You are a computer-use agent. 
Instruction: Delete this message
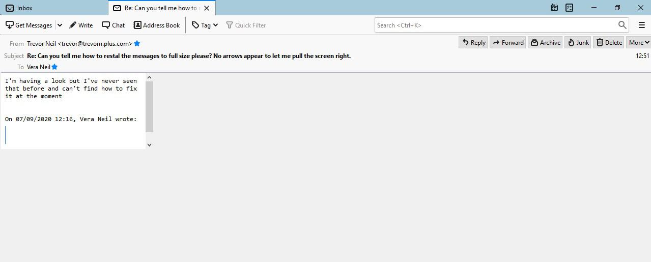tap(609, 43)
